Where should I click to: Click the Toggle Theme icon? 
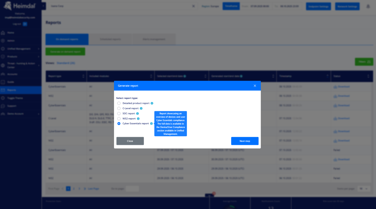coord(3,98)
